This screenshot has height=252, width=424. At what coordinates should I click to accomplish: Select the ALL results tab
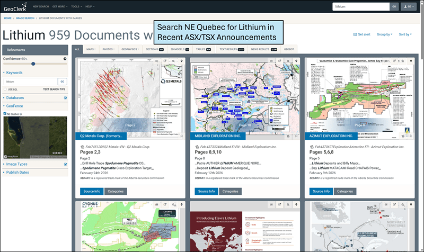[77, 49]
